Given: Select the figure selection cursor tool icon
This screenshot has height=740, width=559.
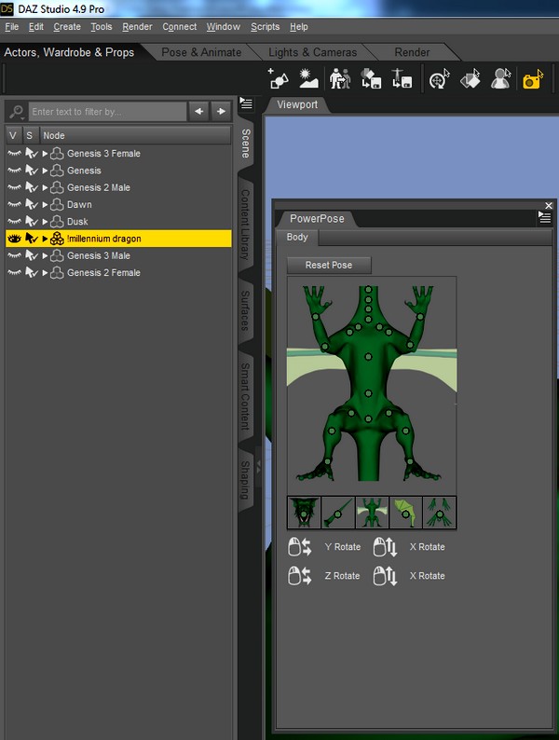Looking at the screenshot, I should (500, 78).
